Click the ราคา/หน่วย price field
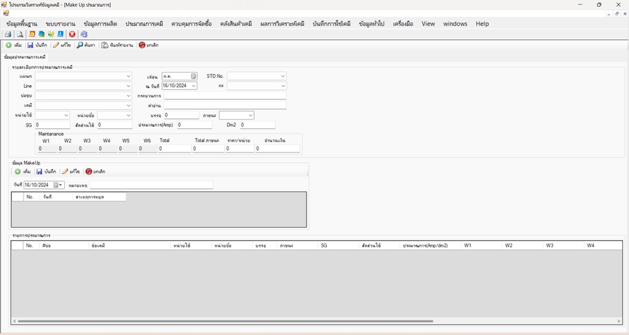The width and height of the screenshot is (629, 335). [240, 149]
